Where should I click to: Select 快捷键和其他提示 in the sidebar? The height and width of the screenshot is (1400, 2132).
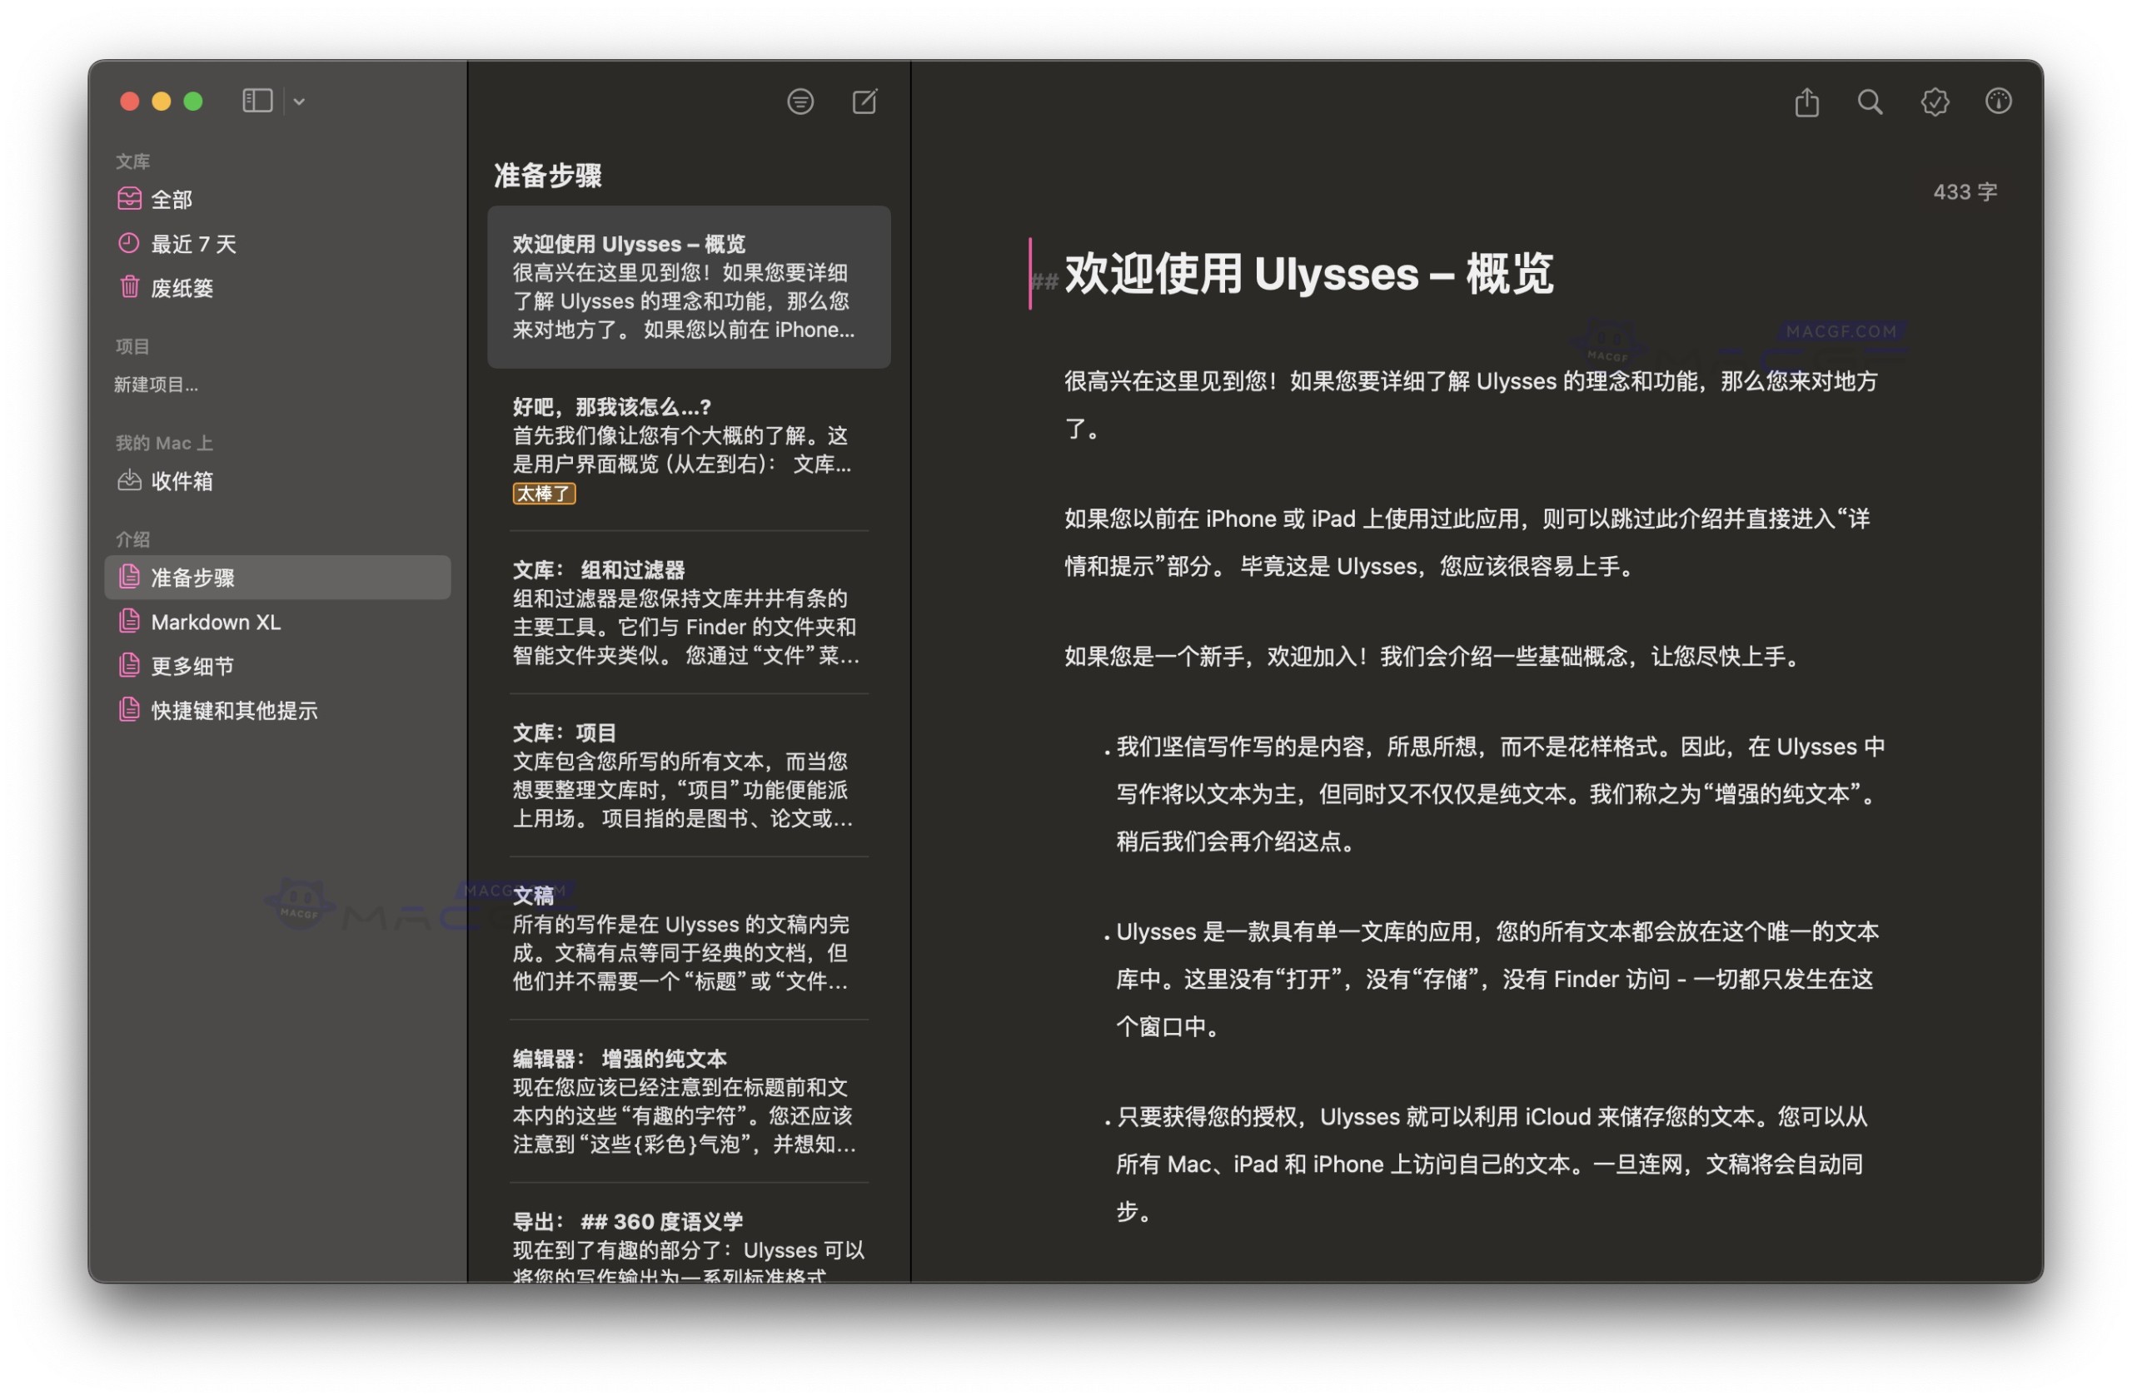(235, 710)
